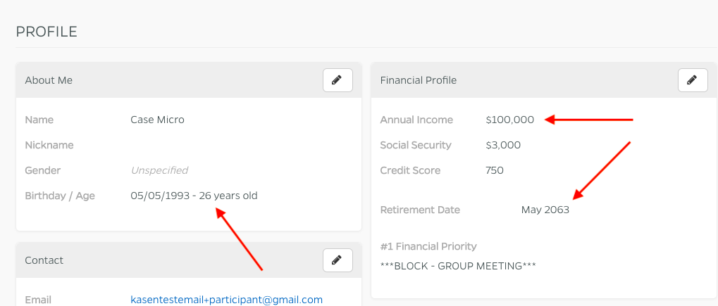Click the PROFILE page heading
The height and width of the screenshot is (306, 718).
pos(47,32)
